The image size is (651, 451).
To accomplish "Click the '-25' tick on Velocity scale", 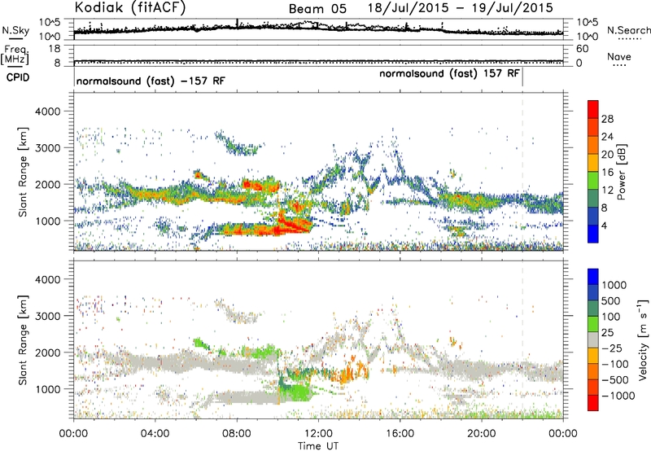I will click(612, 348).
